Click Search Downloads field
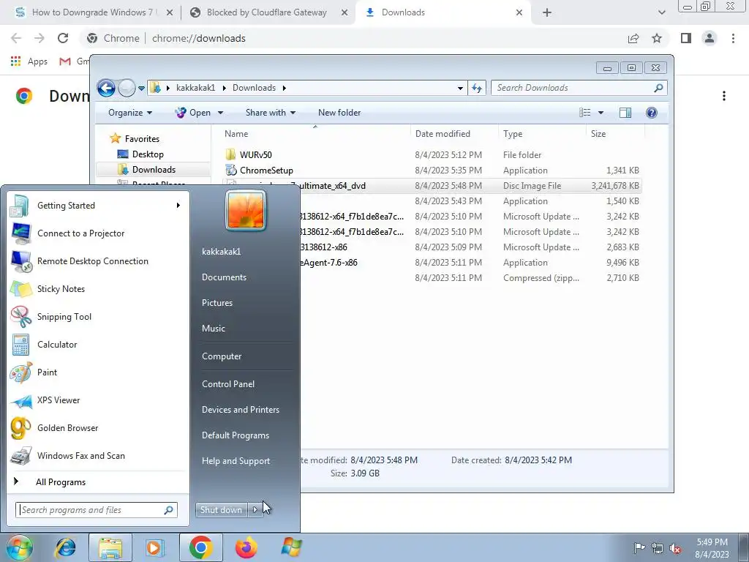Image resolution: width=749 pixels, height=562 pixels. [x=579, y=88]
